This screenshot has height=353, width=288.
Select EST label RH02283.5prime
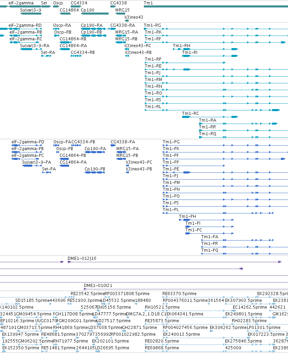(249, 320)
